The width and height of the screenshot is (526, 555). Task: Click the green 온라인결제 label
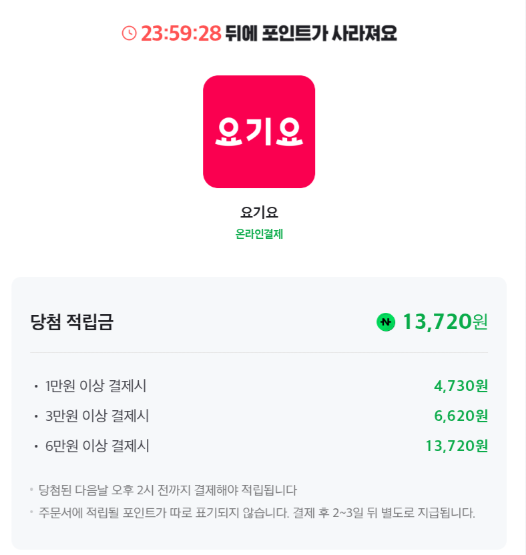pyautogui.click(x=259, y=234)
